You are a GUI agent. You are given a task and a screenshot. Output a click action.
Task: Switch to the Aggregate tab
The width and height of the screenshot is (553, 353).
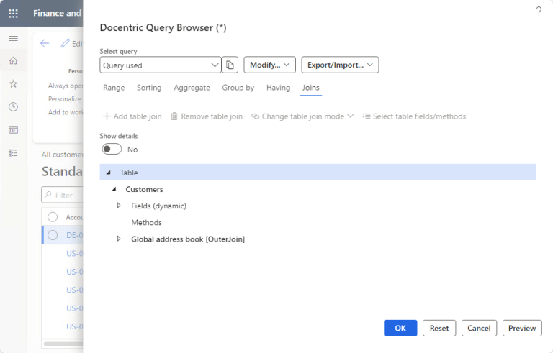click(x=192, y=88)
